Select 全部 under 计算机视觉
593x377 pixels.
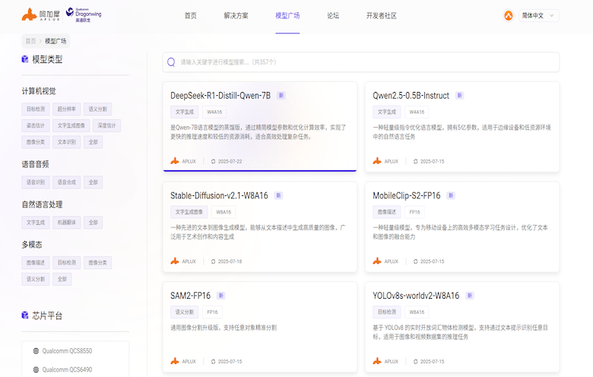point(93,142)
